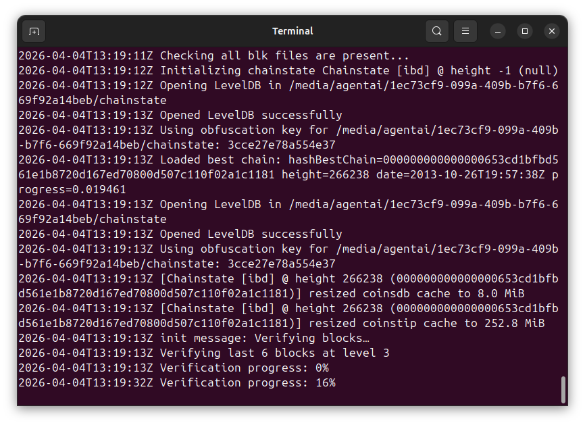This screenshot has width=585, height=425.
Task: Open the terminal search tool
Action: (437, 31)
